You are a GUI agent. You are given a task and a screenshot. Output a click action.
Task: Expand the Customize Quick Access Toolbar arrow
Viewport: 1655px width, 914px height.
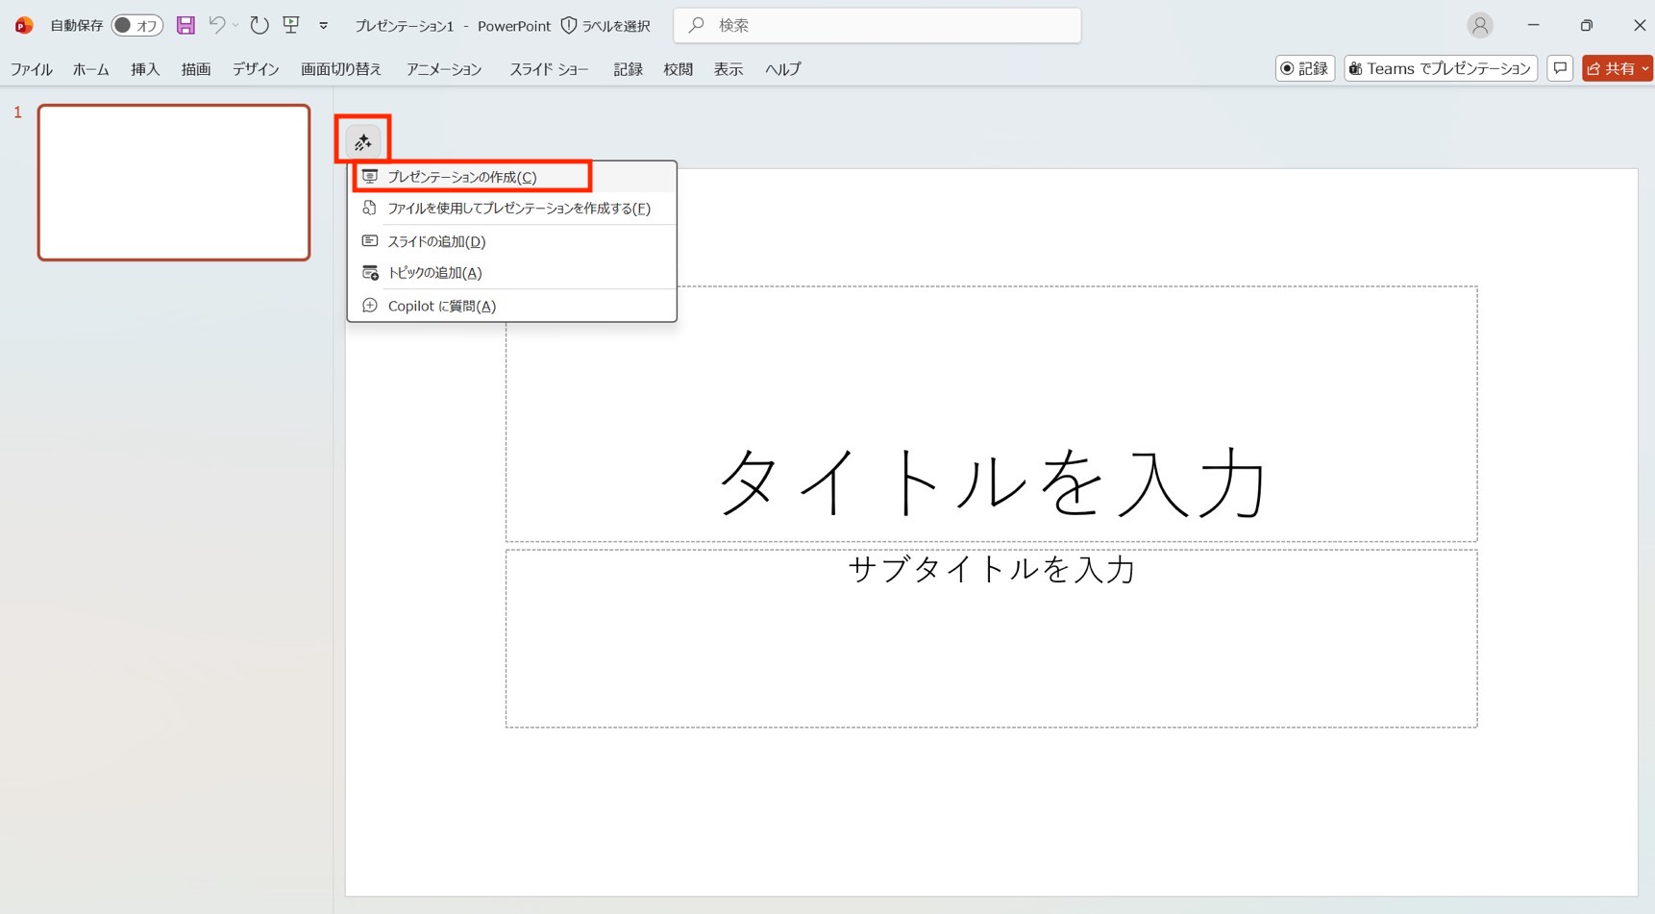pyautogui.click(x=324, y=26)
